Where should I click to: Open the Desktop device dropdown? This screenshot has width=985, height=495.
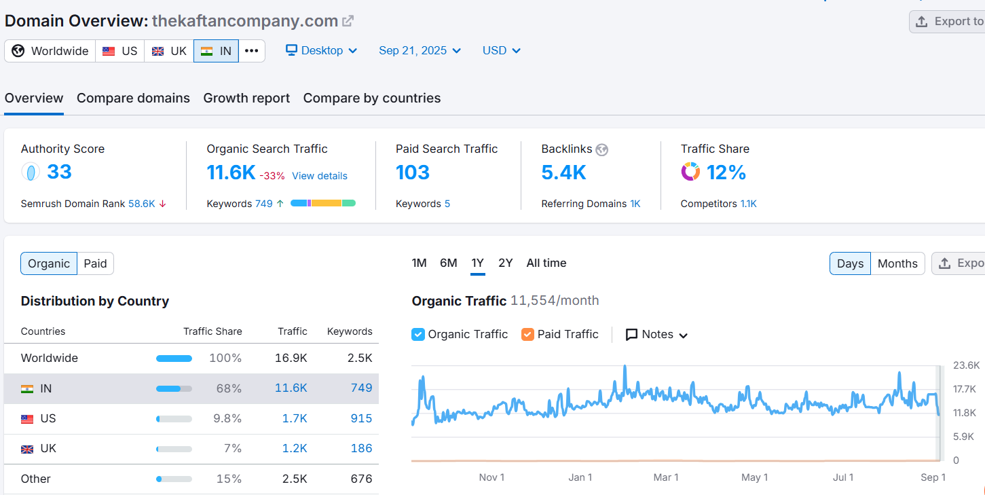[x=321, y=51]
